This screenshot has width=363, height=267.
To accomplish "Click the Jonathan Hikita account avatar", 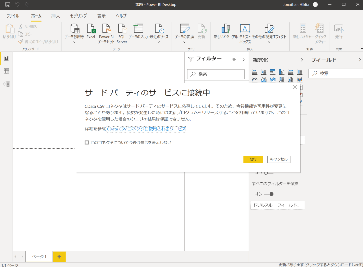I will point(315,4).
